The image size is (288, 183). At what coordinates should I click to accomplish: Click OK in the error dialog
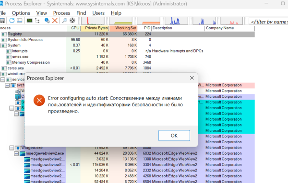point(174,136)
